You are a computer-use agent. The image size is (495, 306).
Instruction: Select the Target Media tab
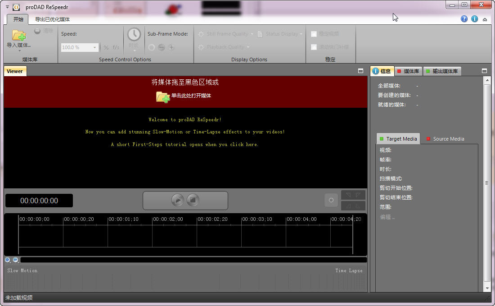click(398, 139)
